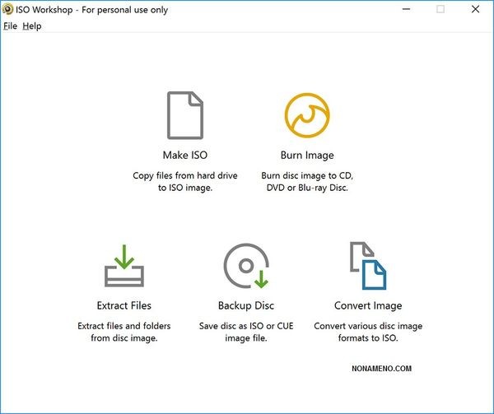This screenshot has width=494, height=414.
Task: Open the File menu
Action: point(10,26)
